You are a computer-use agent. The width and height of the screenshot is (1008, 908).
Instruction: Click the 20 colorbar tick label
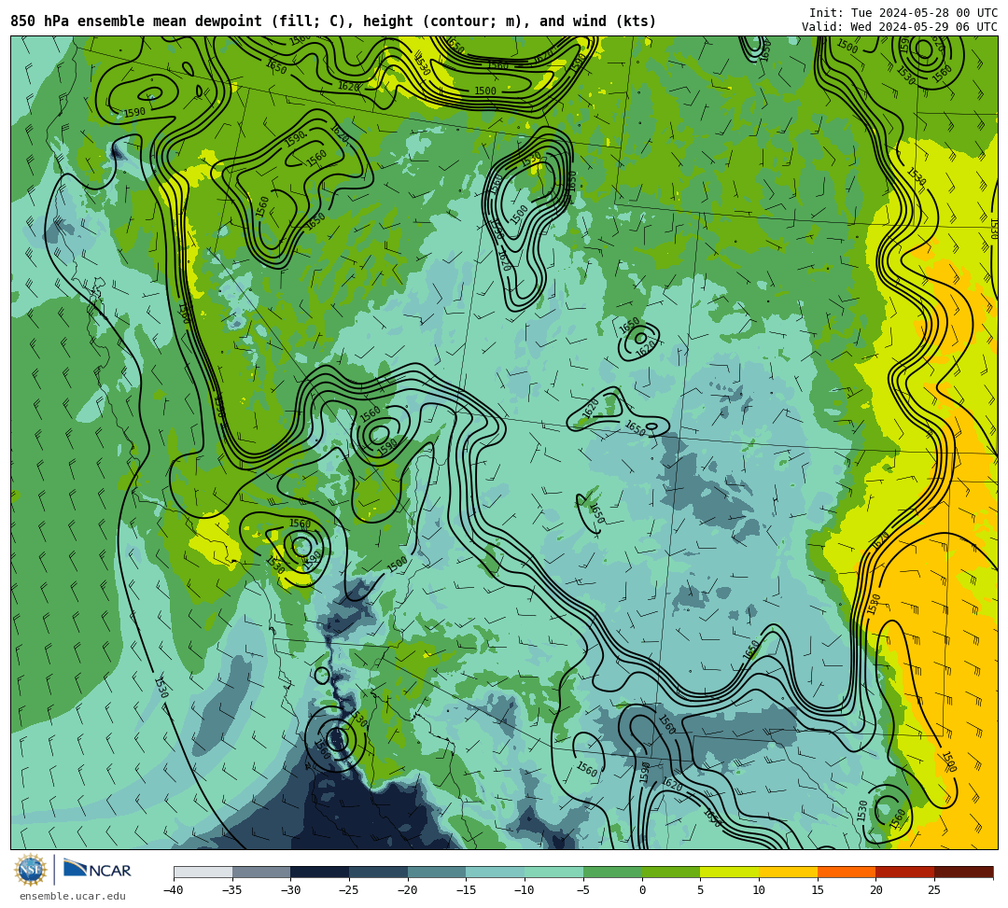click(x=875, y=890)
